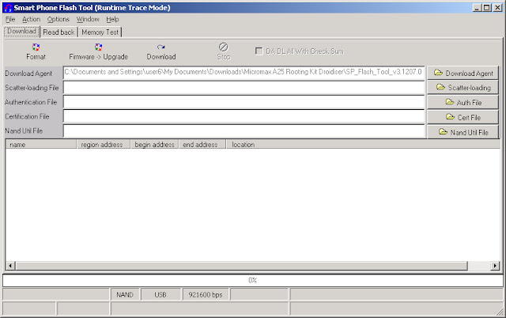The height and width of the screenshot is (318, 506).
Task: Switch to the Memory Test tab
Action: click(x=100, y=32)
